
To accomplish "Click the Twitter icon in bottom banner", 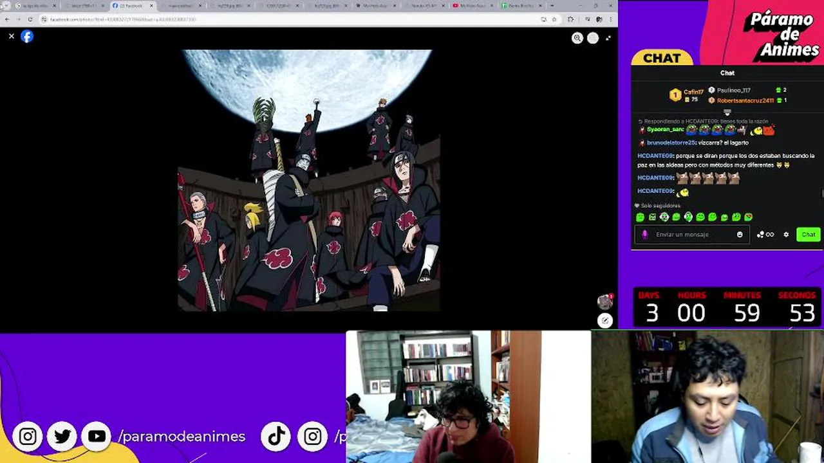I will pos(62,437).
